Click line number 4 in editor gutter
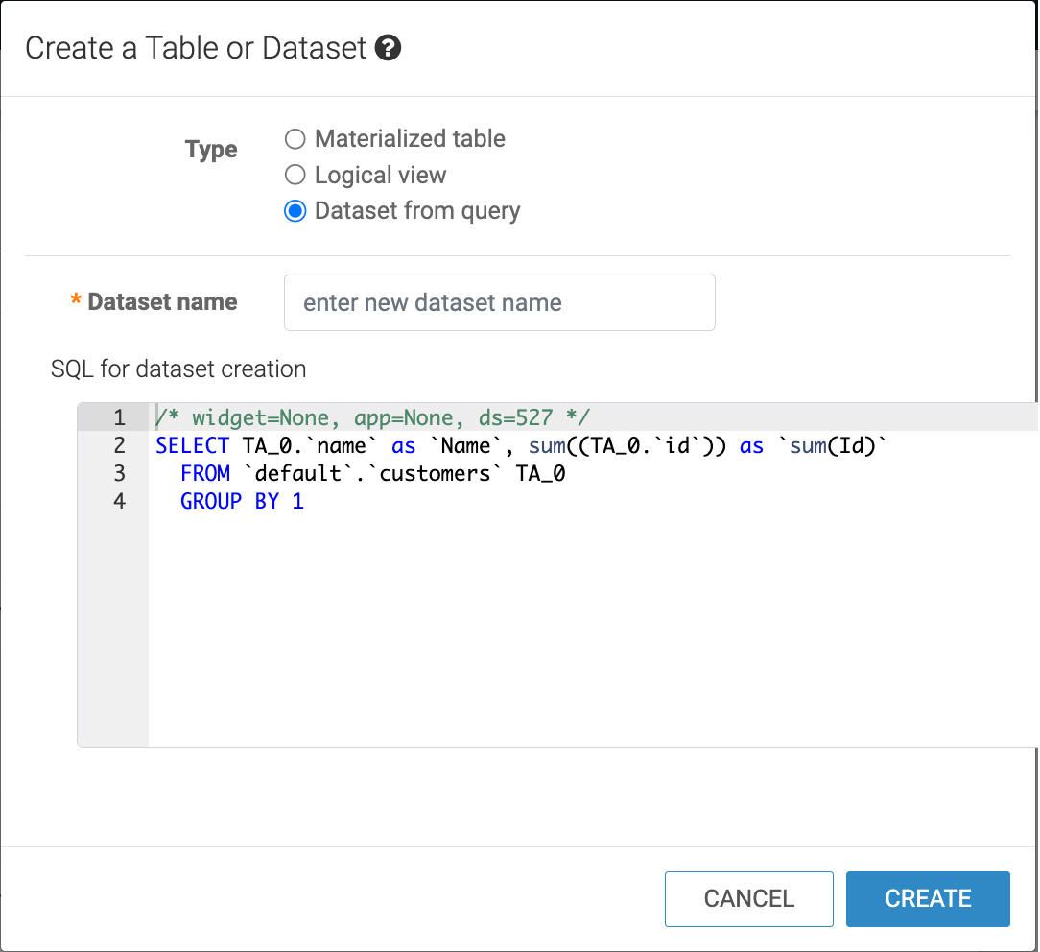This screenshot has height=952, width=1040. point(119,501)
